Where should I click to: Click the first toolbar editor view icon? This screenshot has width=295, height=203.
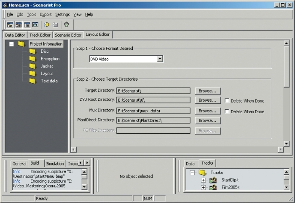point(10,25)
